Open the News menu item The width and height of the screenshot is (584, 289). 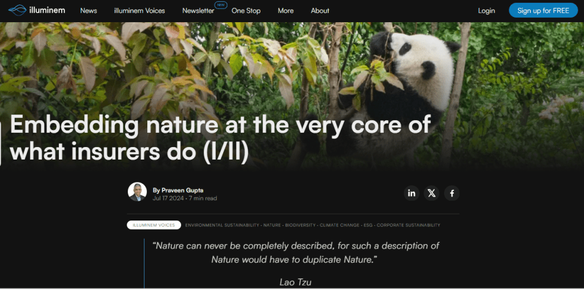[x=88, y=11]
